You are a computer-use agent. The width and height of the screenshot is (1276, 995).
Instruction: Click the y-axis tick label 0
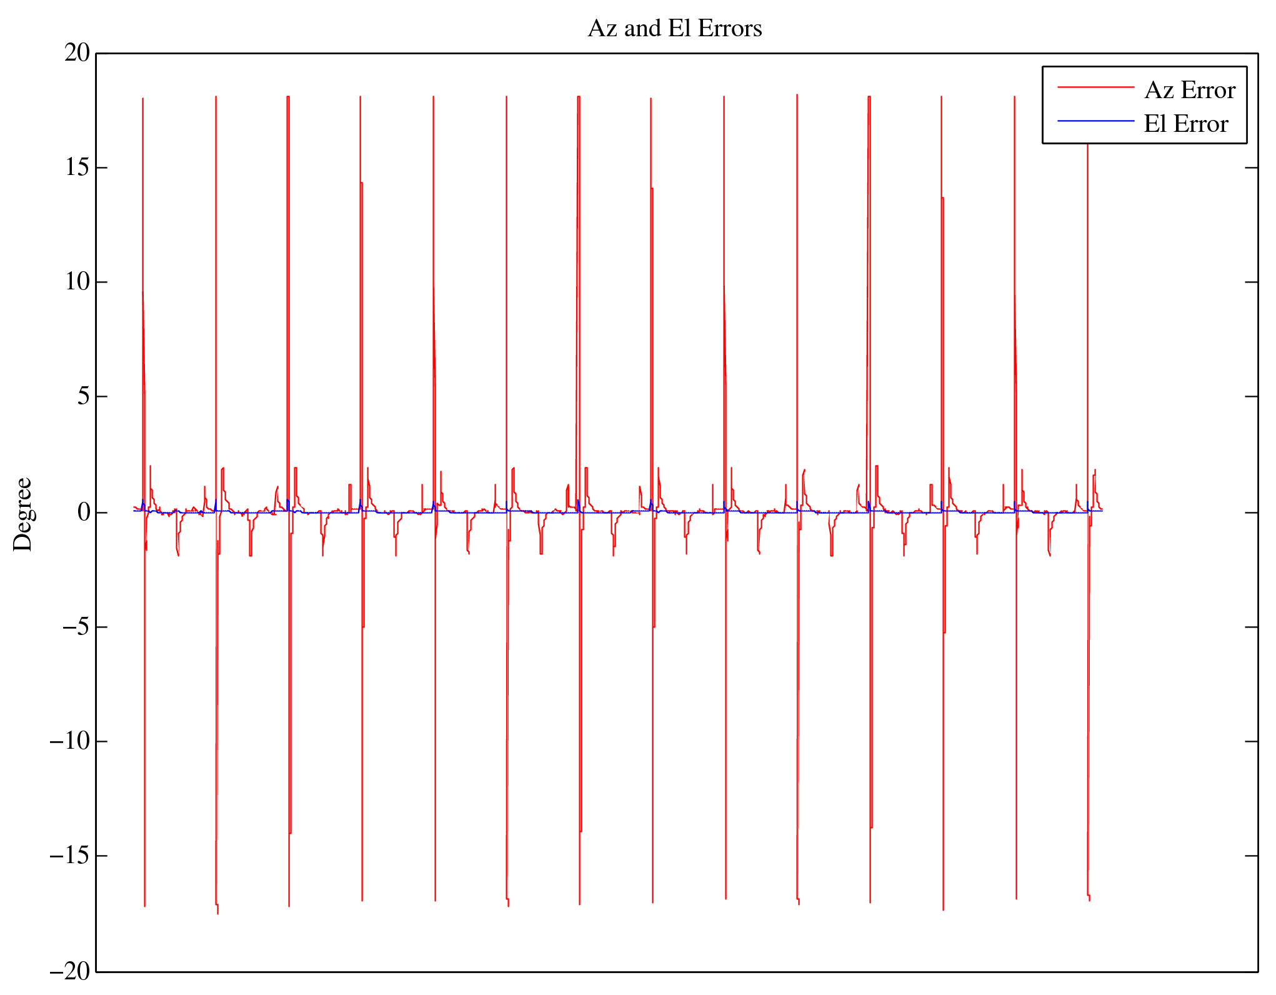(84, 512)
